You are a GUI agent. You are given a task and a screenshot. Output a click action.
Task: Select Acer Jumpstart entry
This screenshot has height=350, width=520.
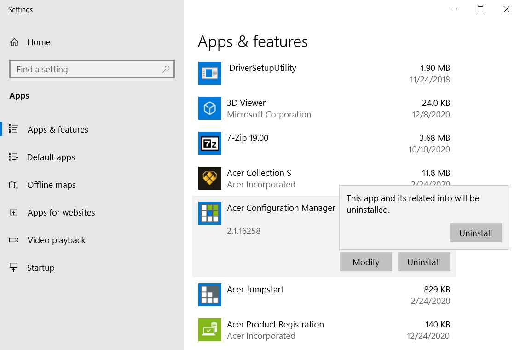(324, 295)
